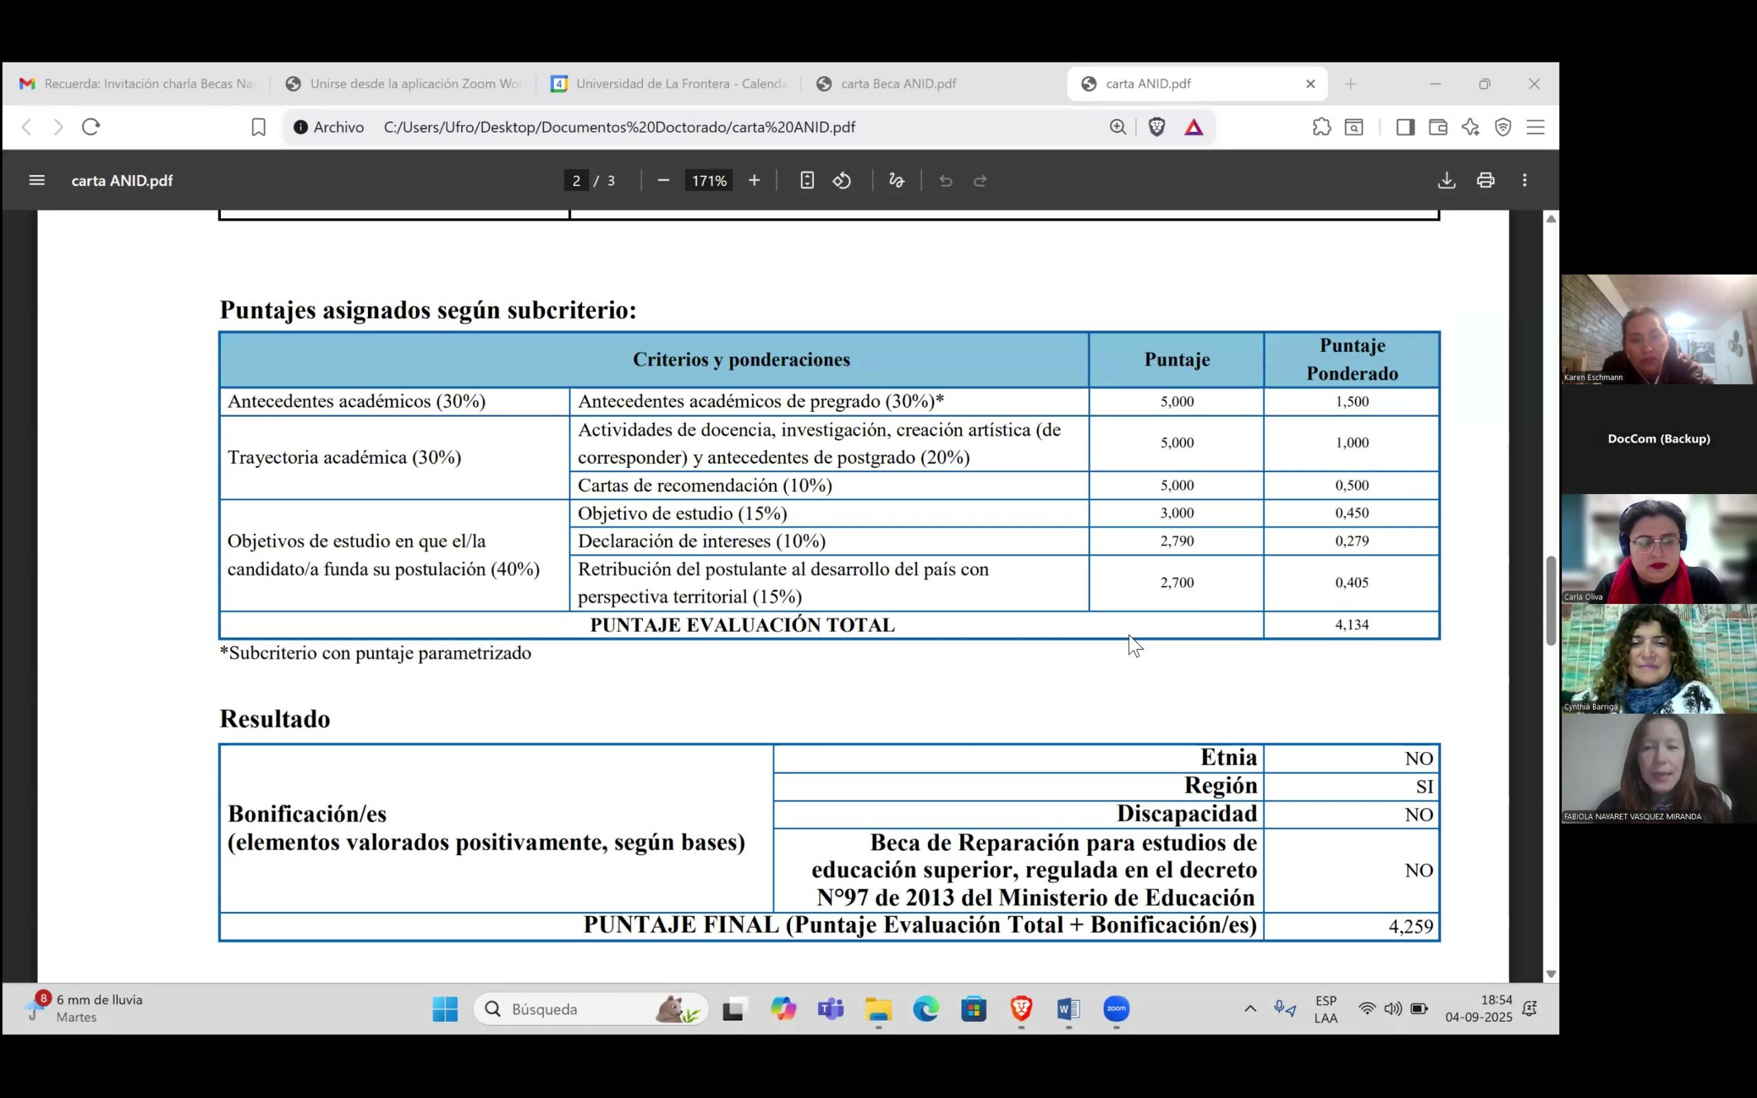Image resolution: width=1757 pixels, height=1098 pixels.
Task: Open Microsoft Edge from taskbar
Action: pyautogui.click(x=926, y=1009)
